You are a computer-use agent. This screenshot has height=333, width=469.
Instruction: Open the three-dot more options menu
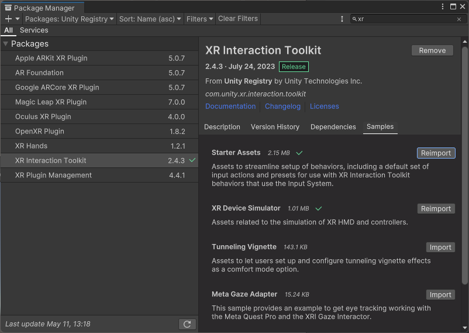[x=342, y=19]
